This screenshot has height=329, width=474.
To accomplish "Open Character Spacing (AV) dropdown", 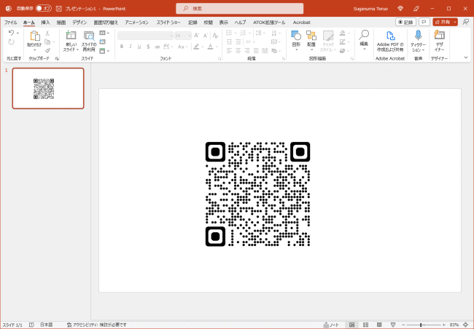I will [x=168, y=47].
